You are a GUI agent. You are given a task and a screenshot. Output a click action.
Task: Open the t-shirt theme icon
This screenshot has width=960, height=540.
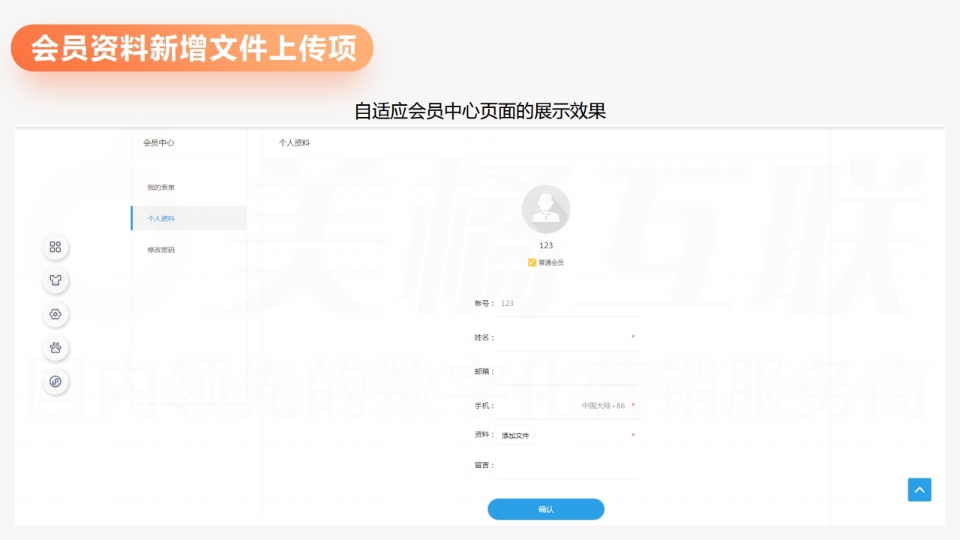(55, 280)
